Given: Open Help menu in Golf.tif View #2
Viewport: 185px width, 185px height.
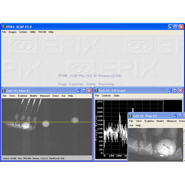Looking at the screenshot, I should pos(138,125).
